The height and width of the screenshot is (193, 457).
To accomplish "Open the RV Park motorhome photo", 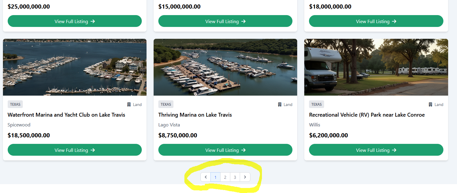I will tap(376, 67).
